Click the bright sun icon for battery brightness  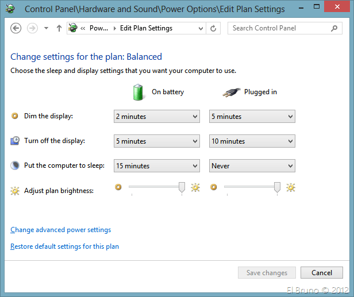[x=195, y=187]
